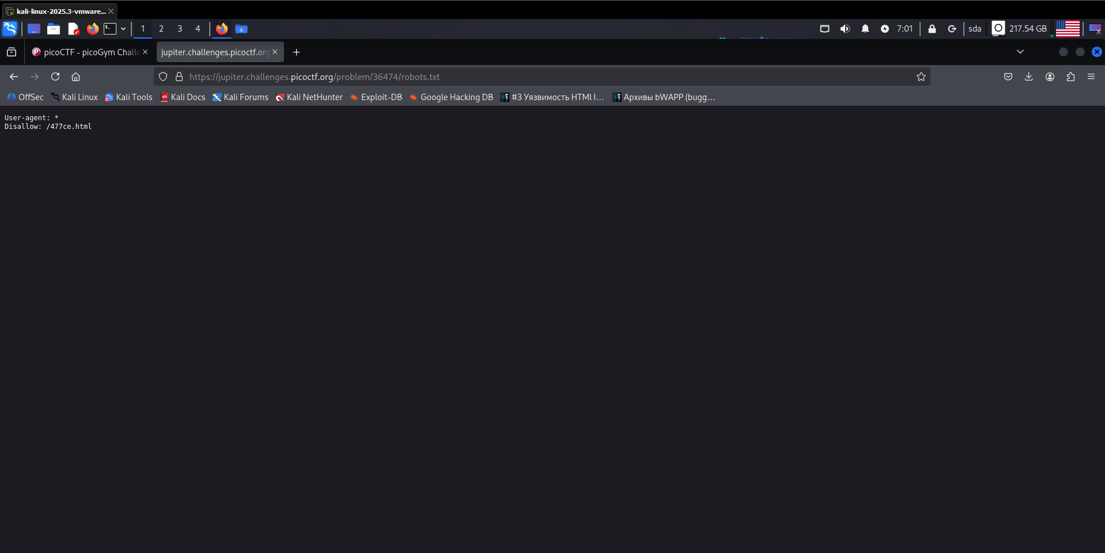Open the Firefox downloads panel

click(x=1028, y=77)
